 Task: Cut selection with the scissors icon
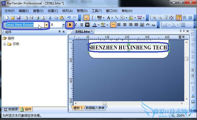(x=50, y=18)
